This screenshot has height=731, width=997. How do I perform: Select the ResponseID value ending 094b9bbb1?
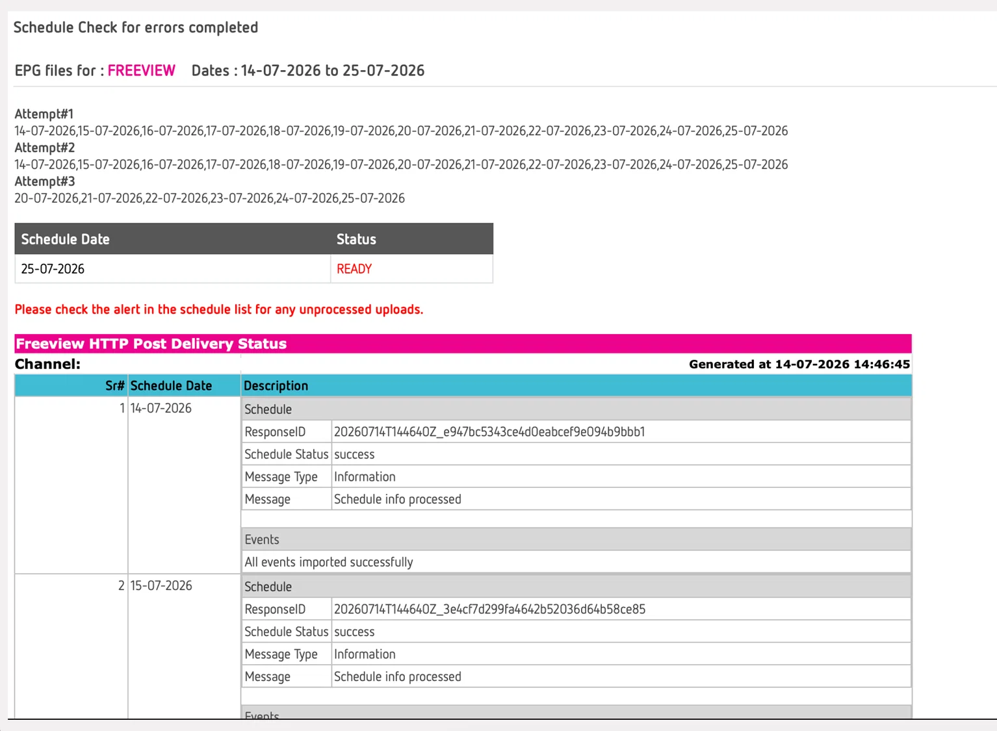[489, 432]
